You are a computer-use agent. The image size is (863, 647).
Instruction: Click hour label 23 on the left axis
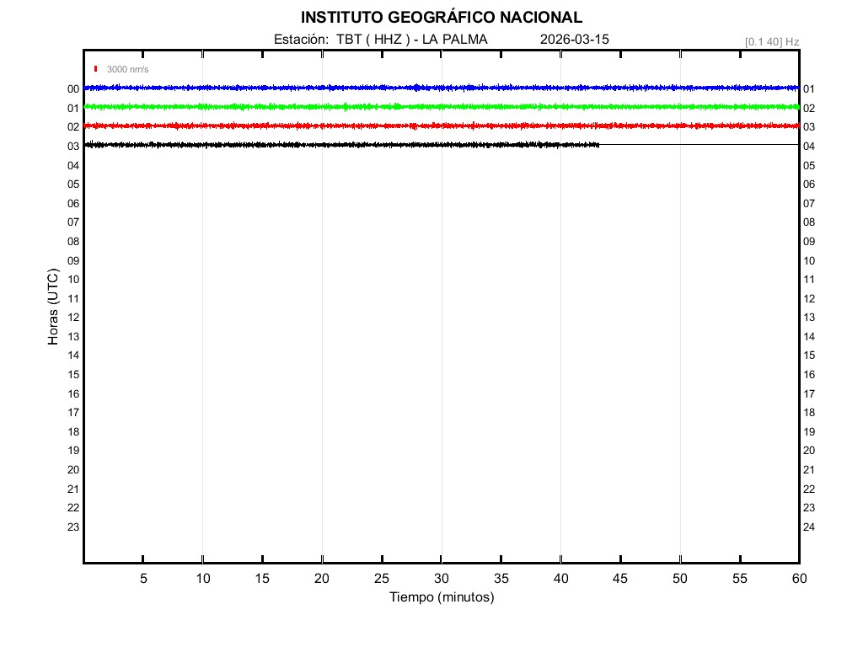(73, 527)
